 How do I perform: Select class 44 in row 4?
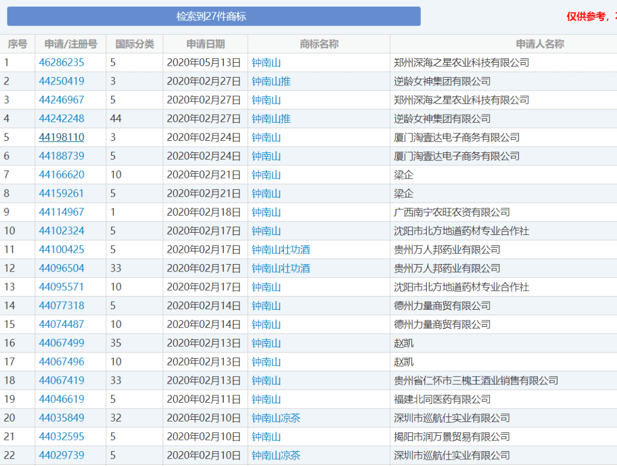pos(115,119)
